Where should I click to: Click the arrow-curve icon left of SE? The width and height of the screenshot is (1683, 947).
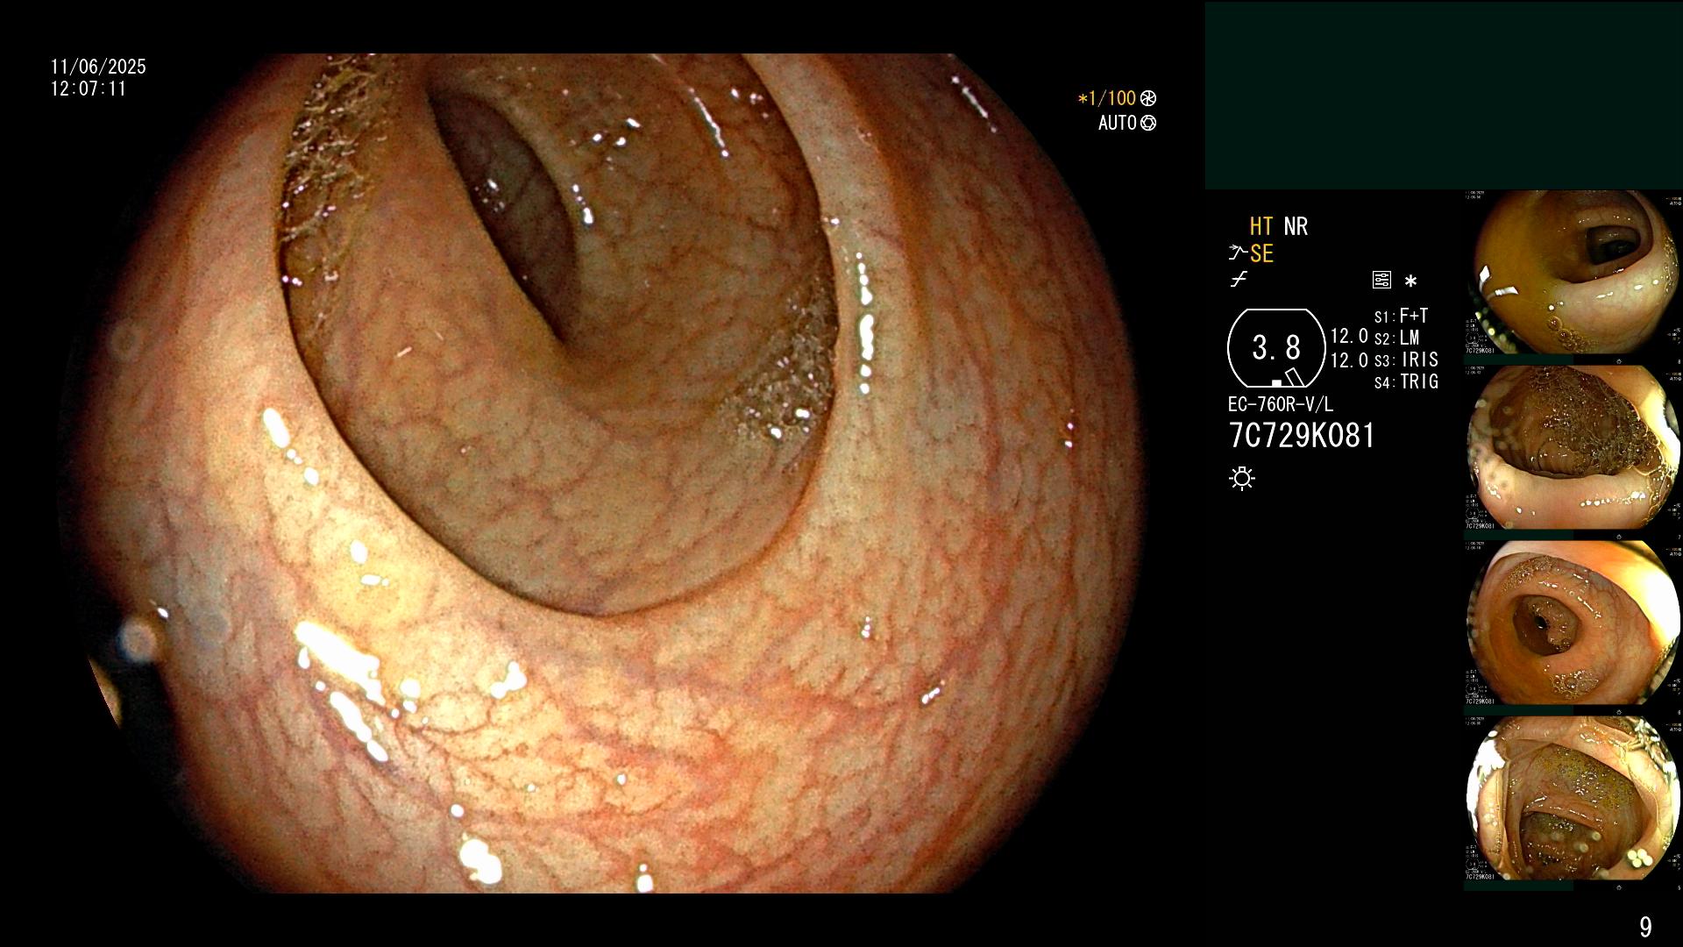pos(1238,253)
